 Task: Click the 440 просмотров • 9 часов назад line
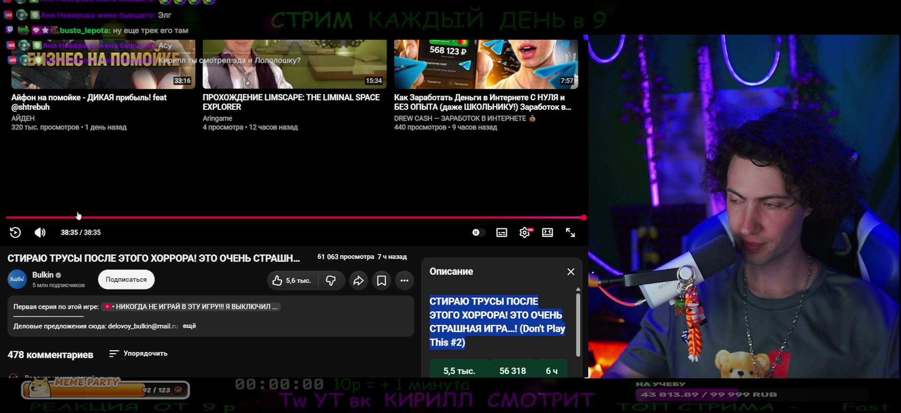tap(445, 127)
